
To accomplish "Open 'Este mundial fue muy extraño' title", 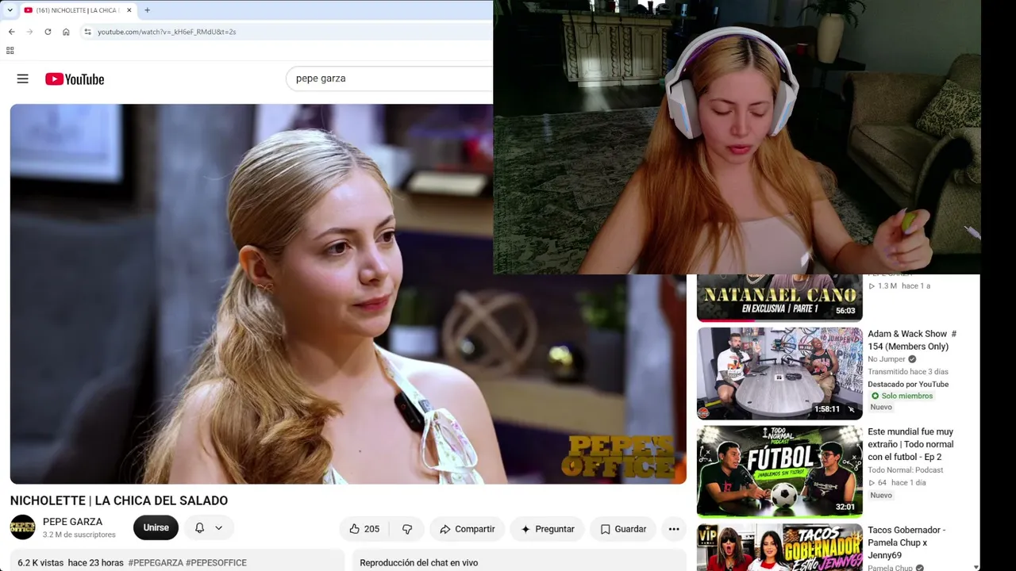I will [x=910, y=444].
